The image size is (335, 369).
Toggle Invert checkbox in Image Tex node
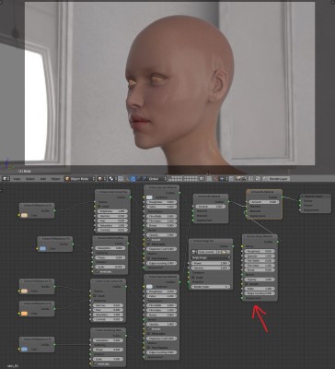[193, 277]
